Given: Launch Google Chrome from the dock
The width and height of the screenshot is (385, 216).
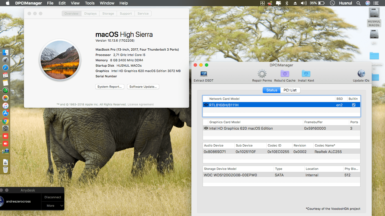Looking at the screenshot, I should [5, 121].
